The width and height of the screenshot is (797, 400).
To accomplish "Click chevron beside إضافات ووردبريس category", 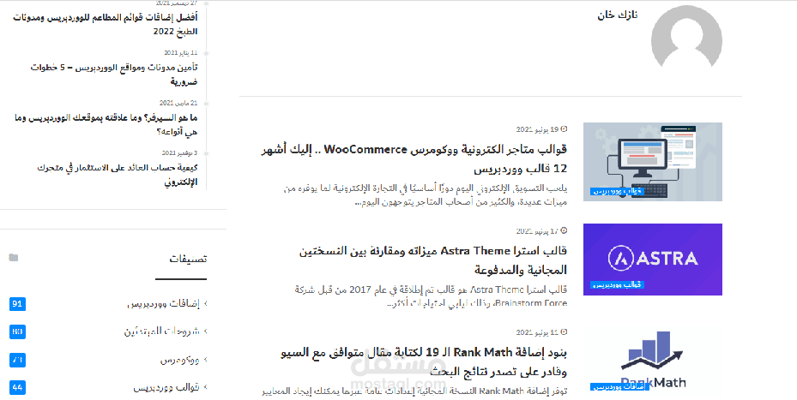I will coord(205,303).
